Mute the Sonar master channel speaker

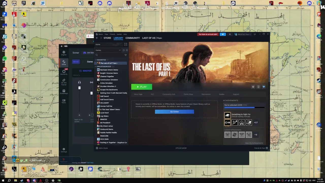pos(79,115)
